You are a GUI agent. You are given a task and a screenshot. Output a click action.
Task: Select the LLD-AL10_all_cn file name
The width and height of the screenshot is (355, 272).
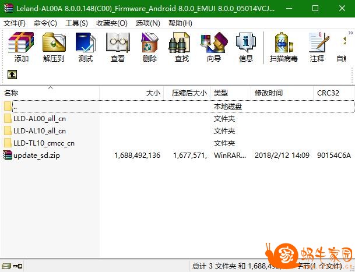(x=40, y=131)
